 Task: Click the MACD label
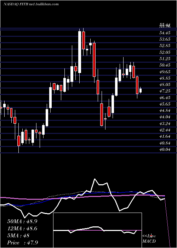(149, 241)
